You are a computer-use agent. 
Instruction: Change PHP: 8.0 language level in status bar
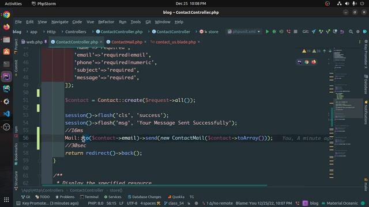click(x=96, y=203)
